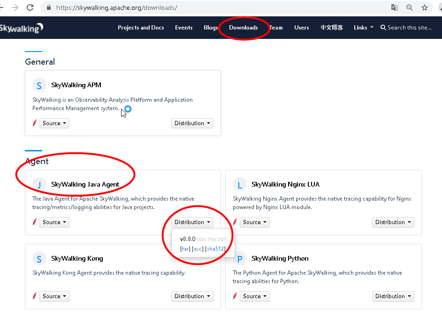
Task: Open the Links dropdown in the navbar
Action: pyautogui.click(x=362, y=27)
